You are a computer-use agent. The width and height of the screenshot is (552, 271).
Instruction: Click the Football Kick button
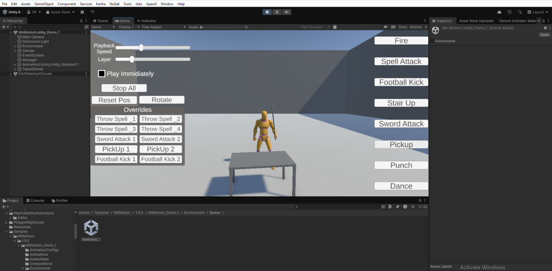(x=401, y=82)
